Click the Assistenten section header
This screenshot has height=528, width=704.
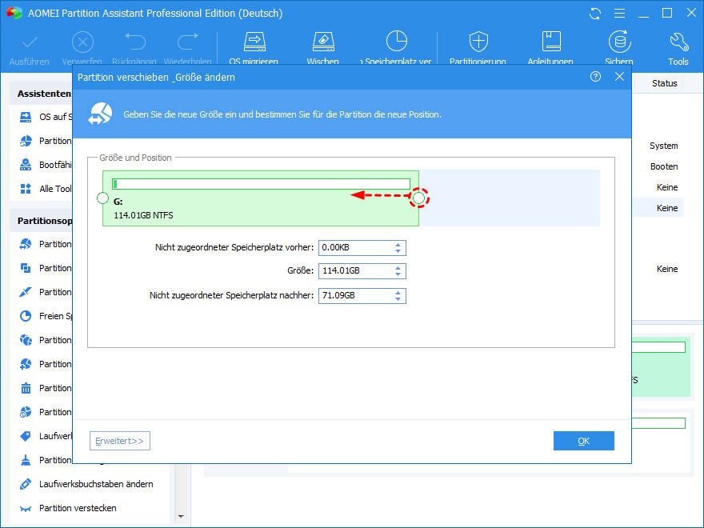pos(44,94)
